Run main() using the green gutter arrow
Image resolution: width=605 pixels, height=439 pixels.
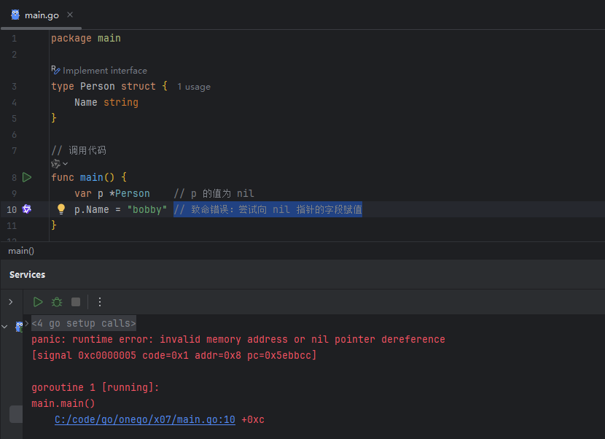[27, 177]
